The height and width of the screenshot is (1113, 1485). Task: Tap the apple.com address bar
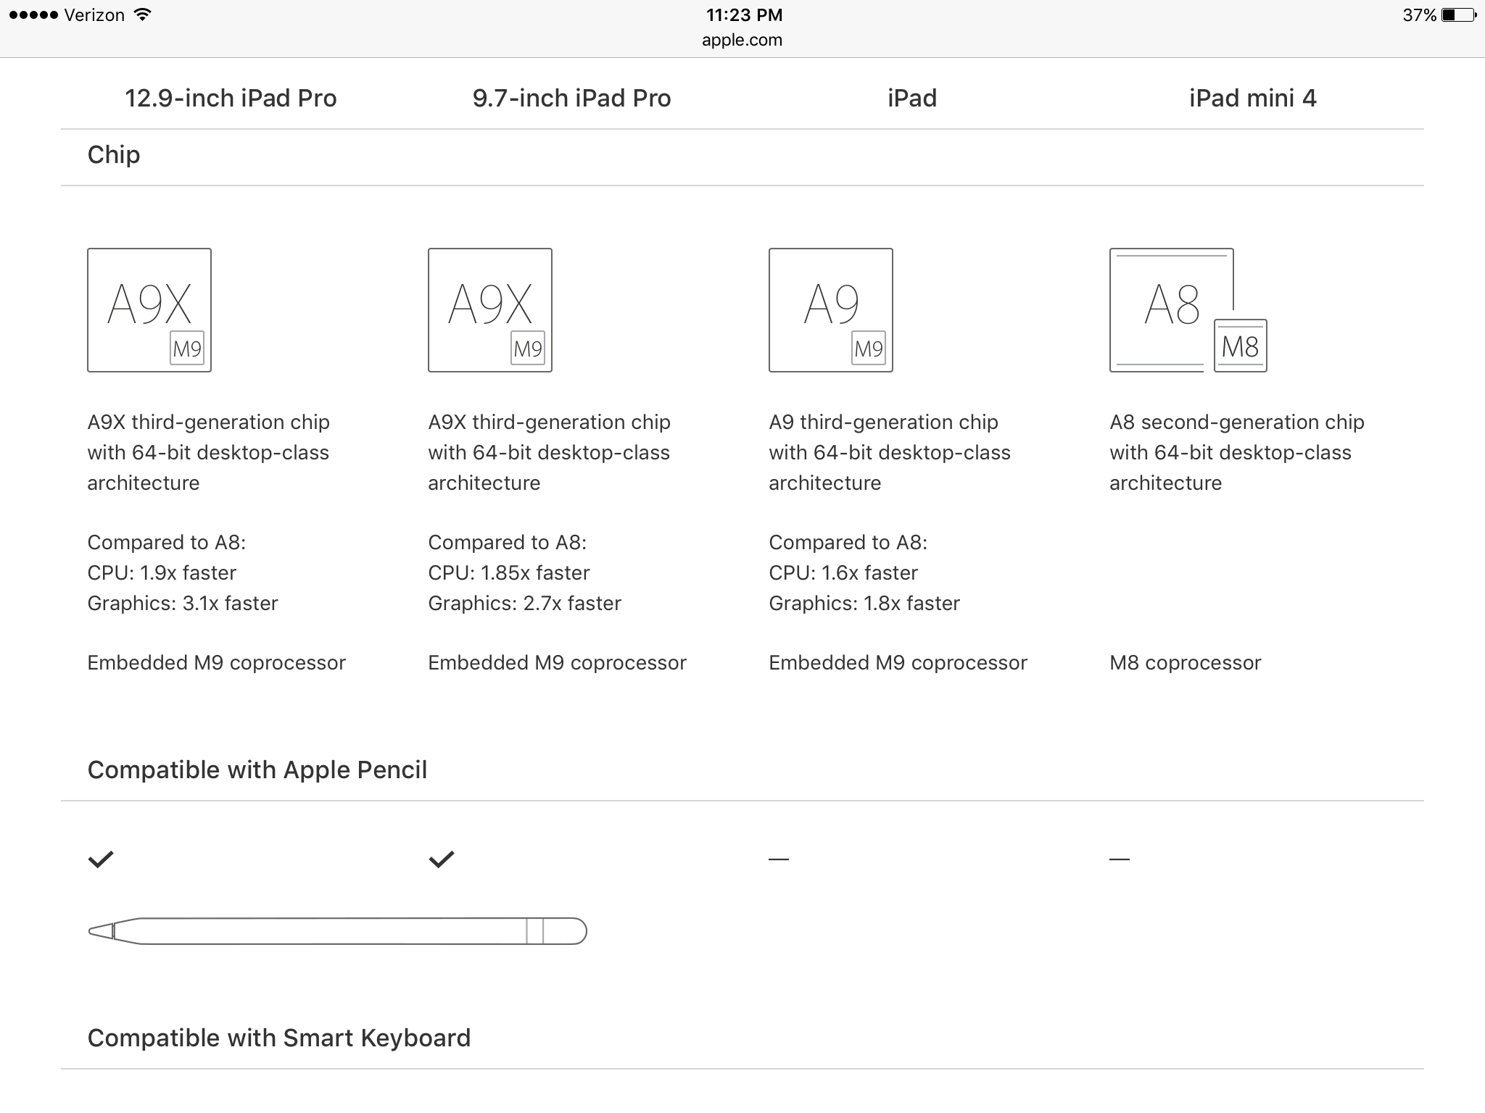coord(742,40)
